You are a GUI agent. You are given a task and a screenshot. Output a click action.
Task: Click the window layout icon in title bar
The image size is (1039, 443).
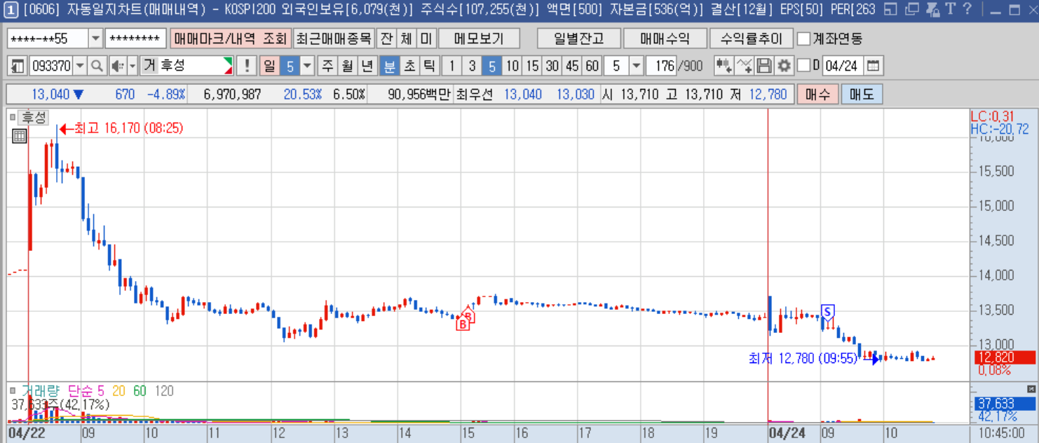click(x=890, y=9)
